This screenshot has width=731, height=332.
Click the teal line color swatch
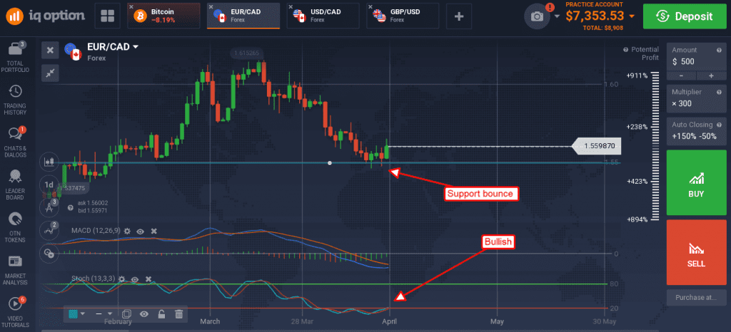click(x=73, y=314)
